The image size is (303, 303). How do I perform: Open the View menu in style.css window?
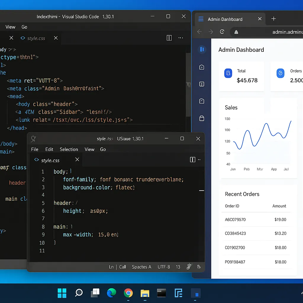click(x=89, y=149)
